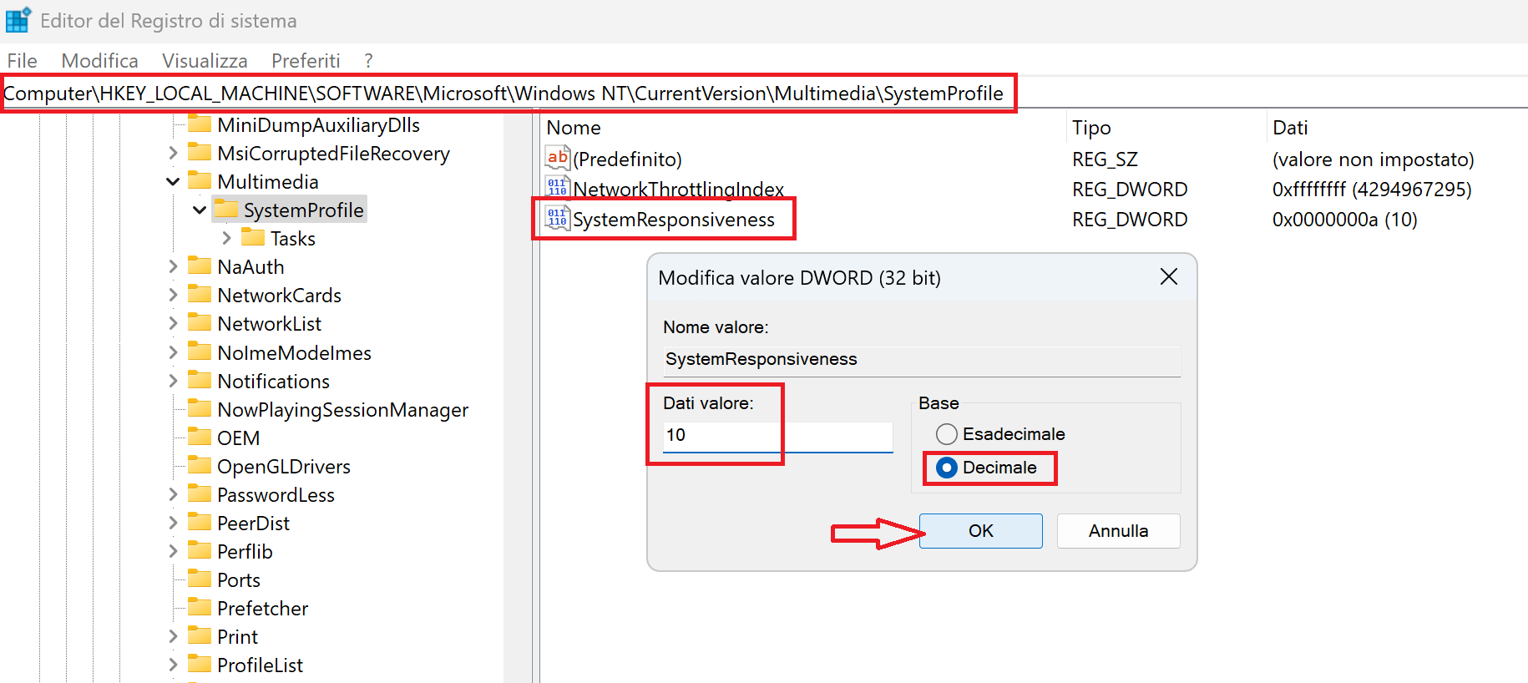Click the Multimedia folder icon

(x=200, y=181)
